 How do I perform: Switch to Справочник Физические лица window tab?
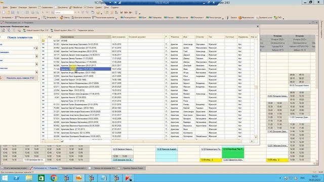click(x=73, y=168)
